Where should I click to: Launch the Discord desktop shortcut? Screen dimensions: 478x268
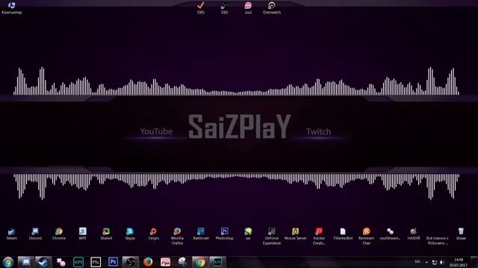click(35, 234)
